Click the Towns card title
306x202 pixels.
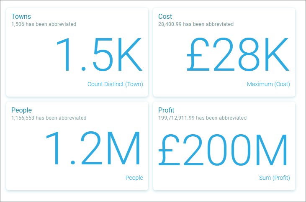[21, 16]
